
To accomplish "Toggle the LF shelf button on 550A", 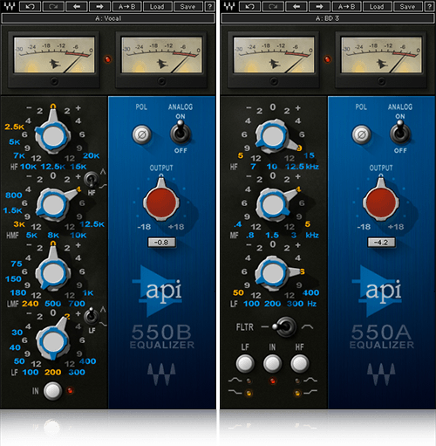I will (x=245, y=363).
